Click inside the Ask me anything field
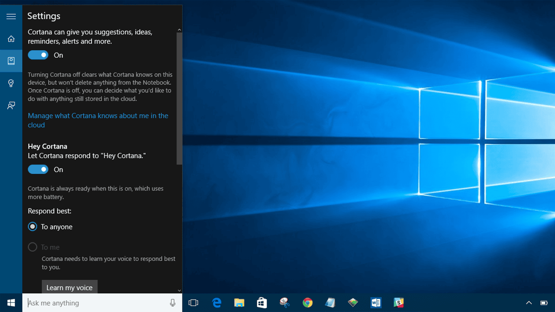The width and height of the screenshot is (555, 312). [81, 303]
